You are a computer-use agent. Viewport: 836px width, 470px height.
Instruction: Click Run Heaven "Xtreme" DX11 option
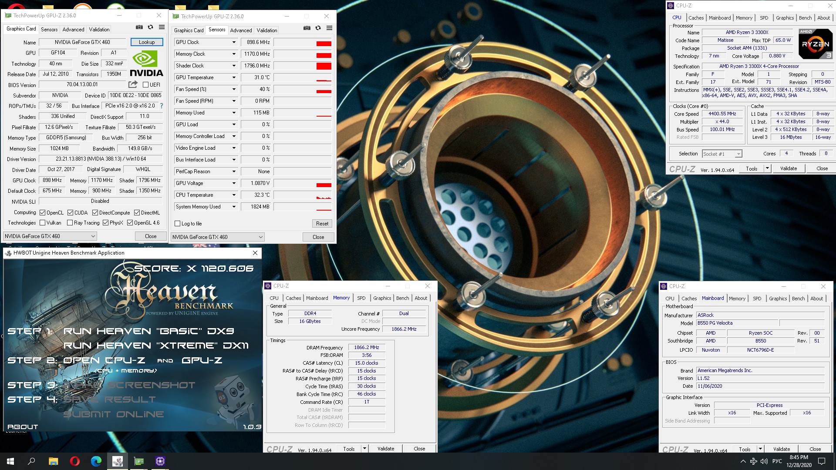tap(156, 346)
